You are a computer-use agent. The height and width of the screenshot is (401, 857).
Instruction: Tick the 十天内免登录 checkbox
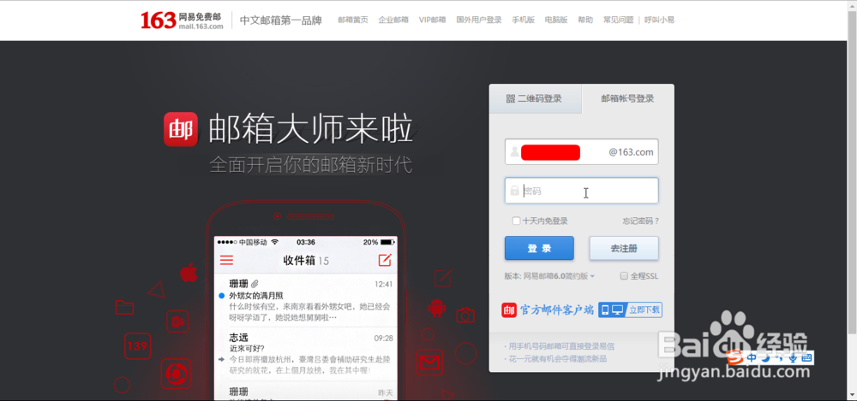[516, 221]
